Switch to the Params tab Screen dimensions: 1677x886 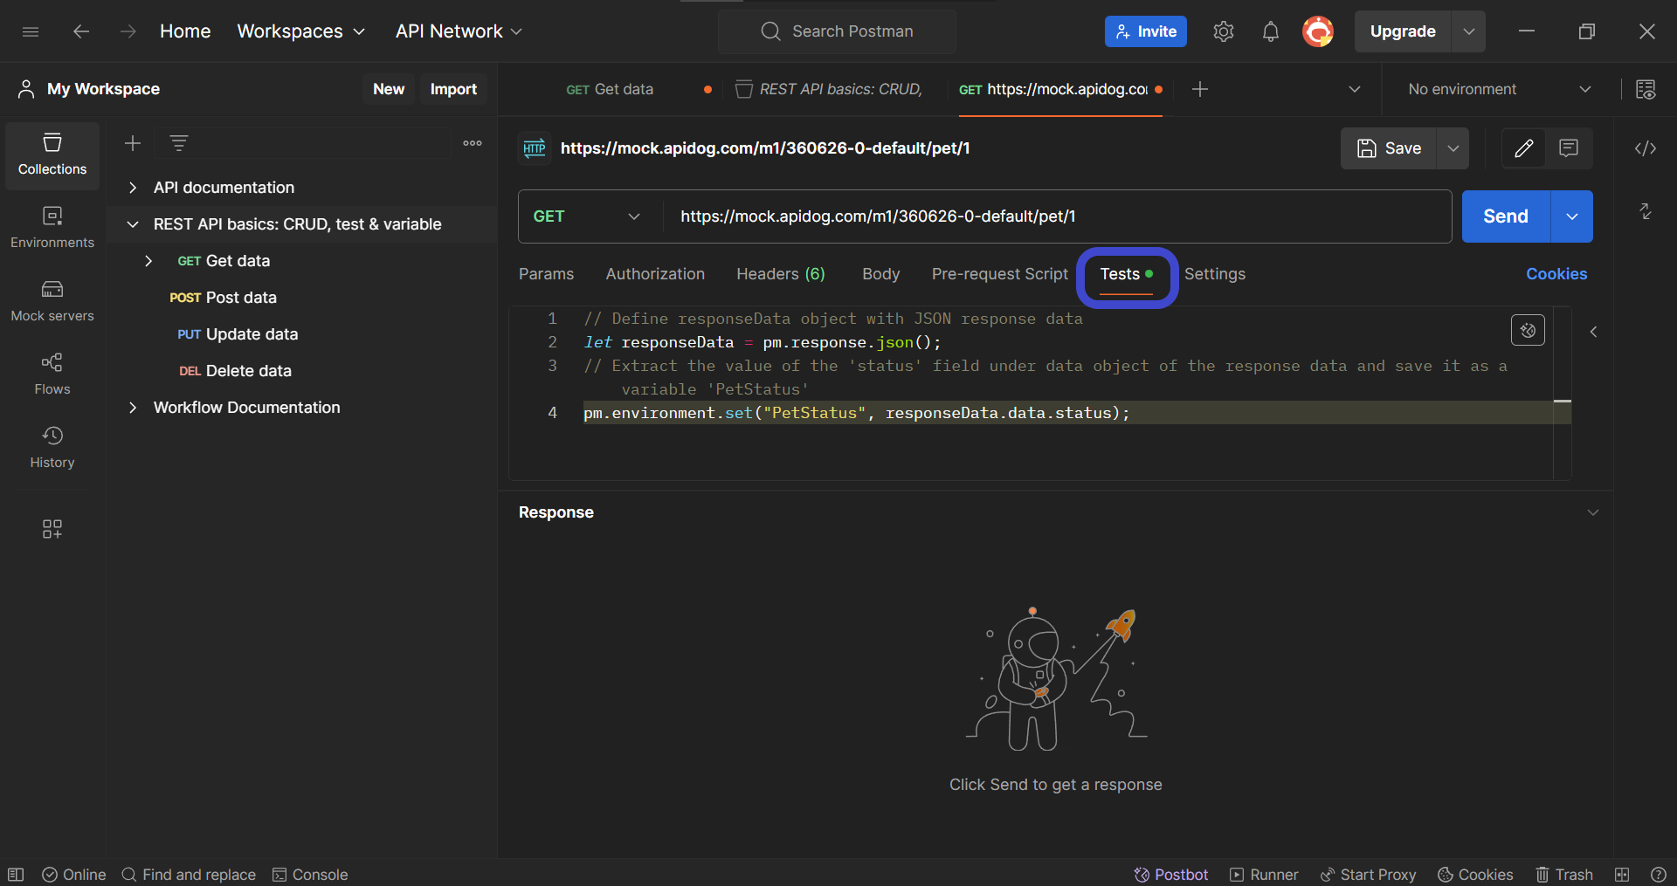point(547,274)
